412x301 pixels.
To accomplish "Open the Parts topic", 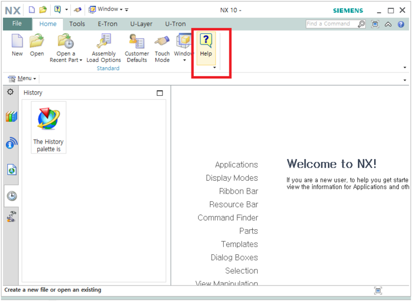I will [248, 231].
